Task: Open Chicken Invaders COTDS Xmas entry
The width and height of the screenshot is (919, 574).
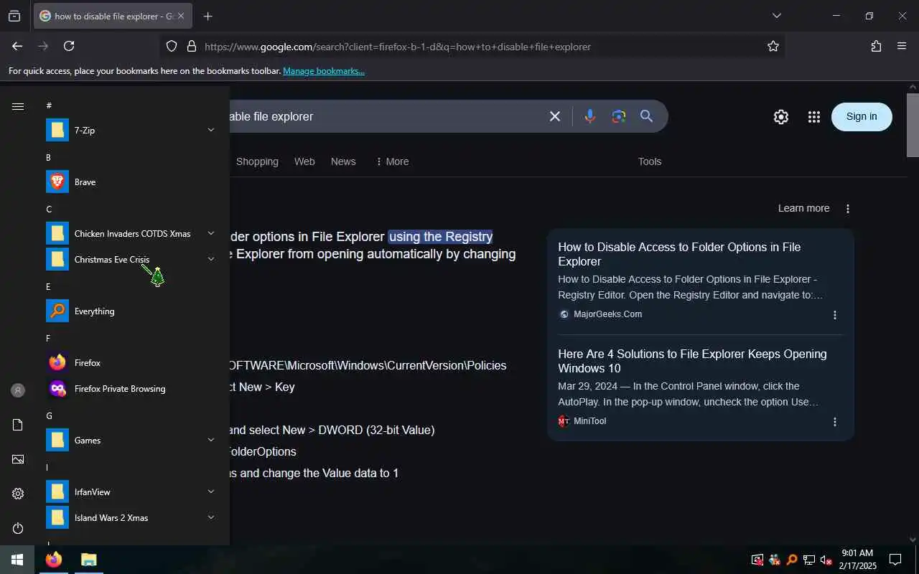Action: pos(132,234)
